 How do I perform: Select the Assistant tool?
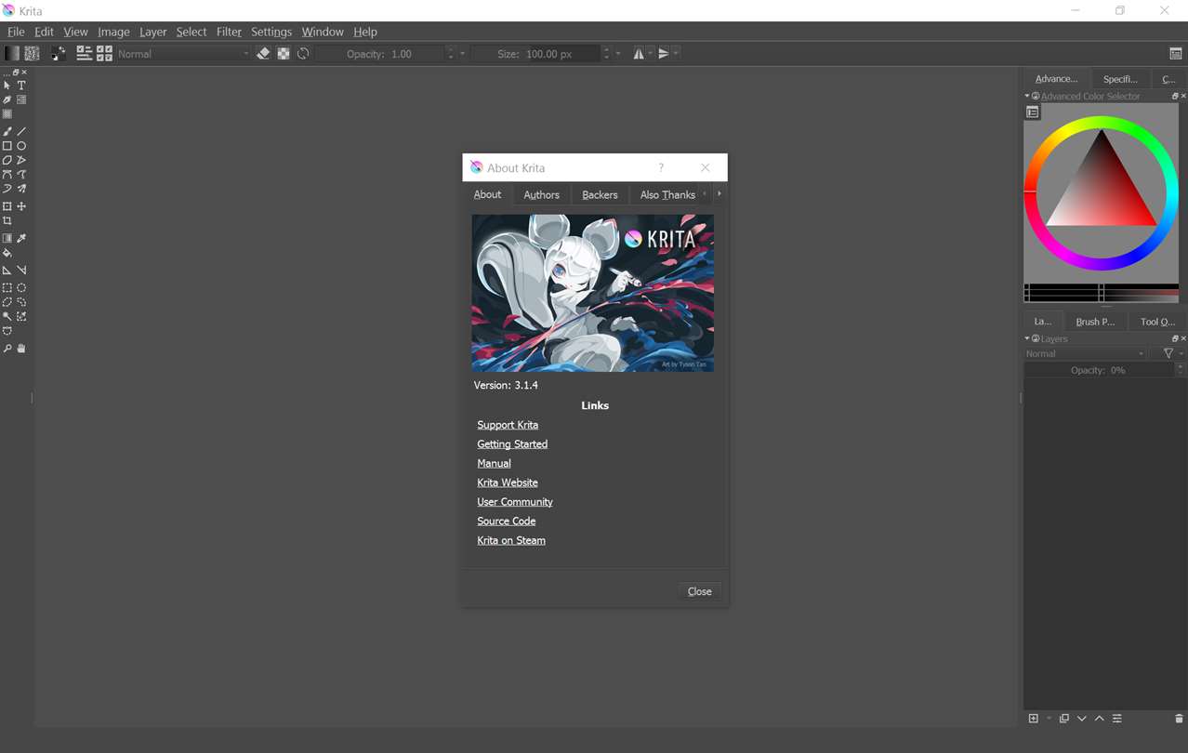7,271
